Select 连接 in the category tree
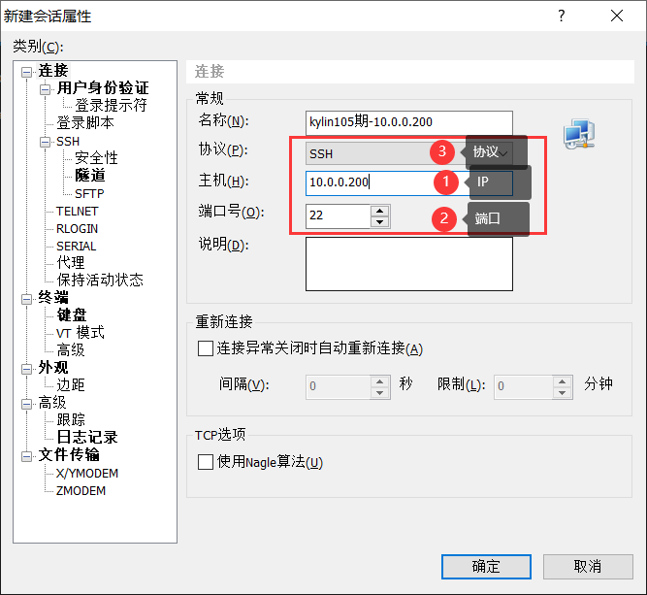This screenshot has width=647, height=595. (53, 71)
